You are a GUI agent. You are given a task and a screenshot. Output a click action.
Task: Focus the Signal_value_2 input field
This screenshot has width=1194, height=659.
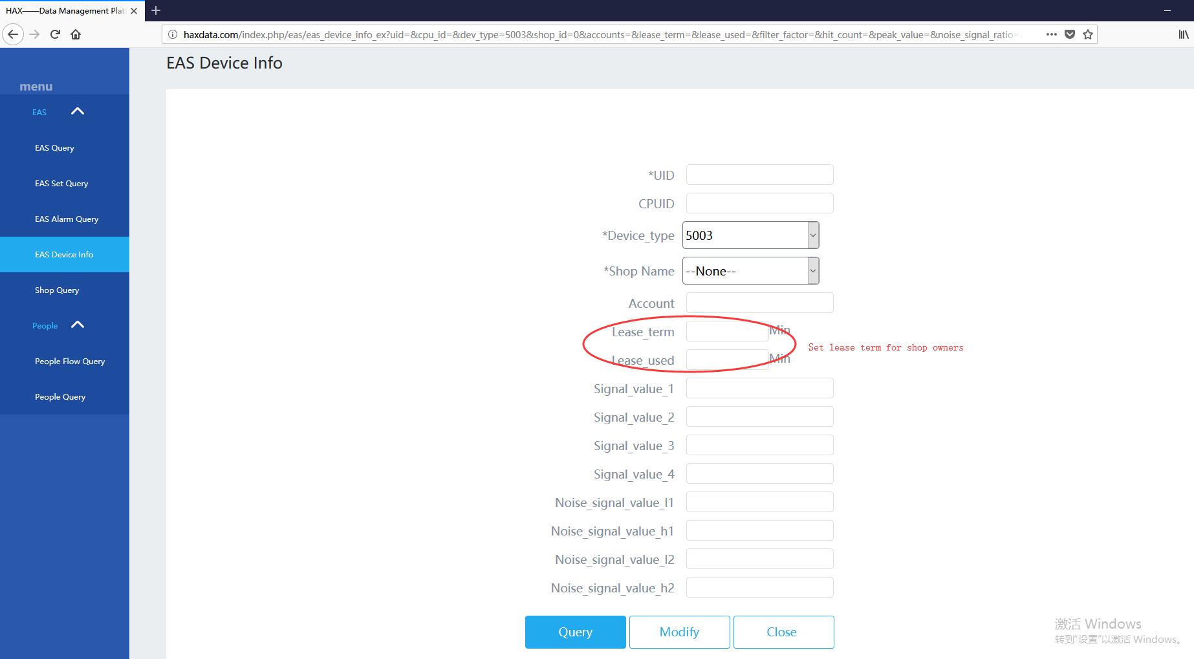pos(760,416)
